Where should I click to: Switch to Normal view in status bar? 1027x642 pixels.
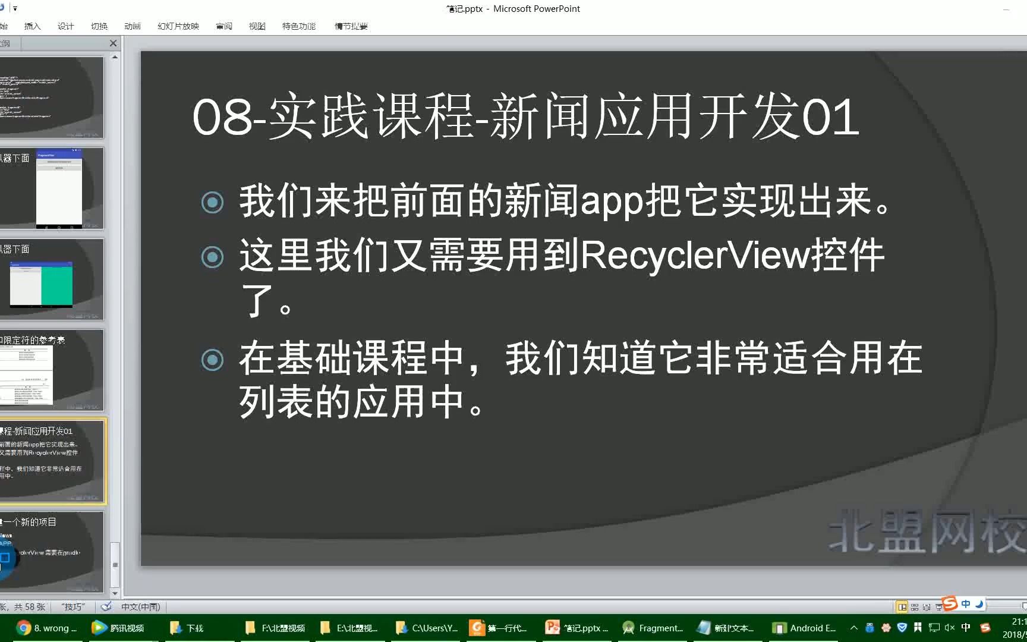pos(902,607)
